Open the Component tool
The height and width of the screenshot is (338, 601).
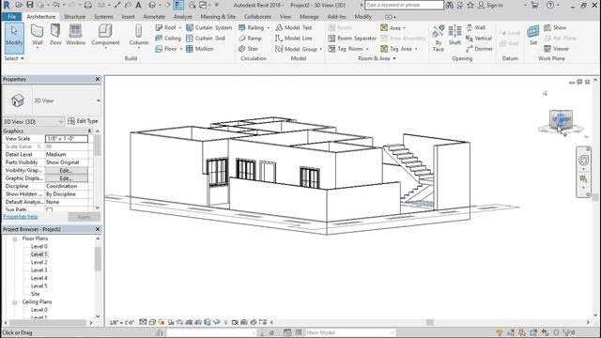(105, 36)
